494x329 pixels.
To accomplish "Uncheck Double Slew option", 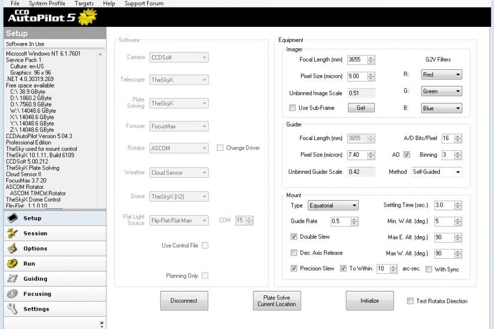I will (x=294, y=237).
